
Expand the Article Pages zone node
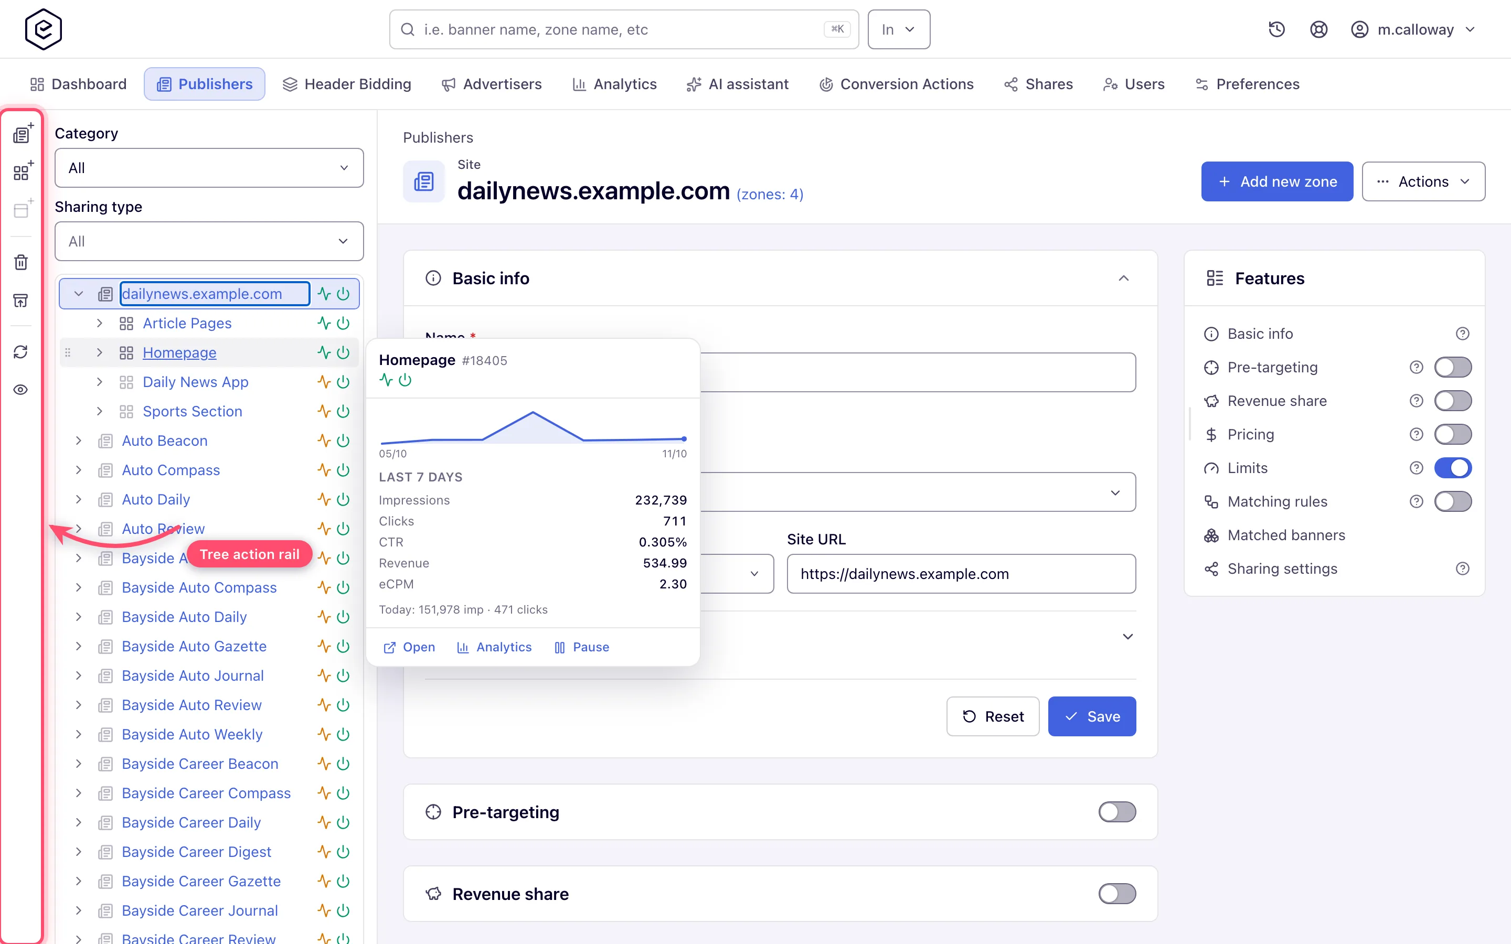(x=99, y=324)
